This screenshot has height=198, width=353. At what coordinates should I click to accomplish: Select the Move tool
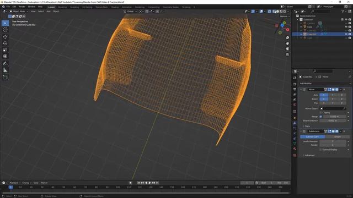(x=5, y=37)
